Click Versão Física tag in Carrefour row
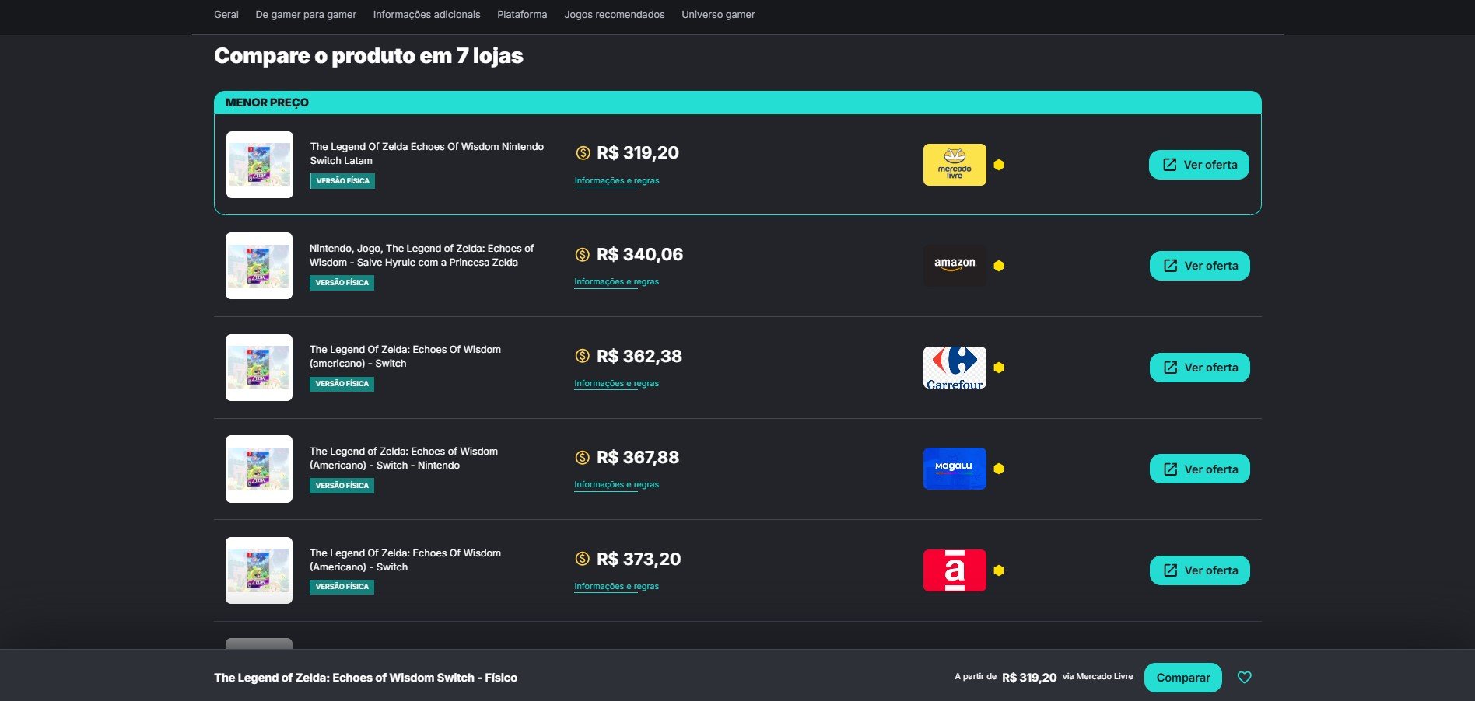1475x701 pixels. pyautogui.click(x=342, y=384)
